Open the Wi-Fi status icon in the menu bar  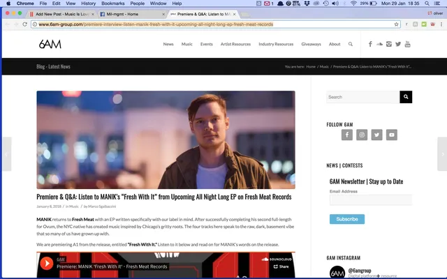(x=353, y=3)
